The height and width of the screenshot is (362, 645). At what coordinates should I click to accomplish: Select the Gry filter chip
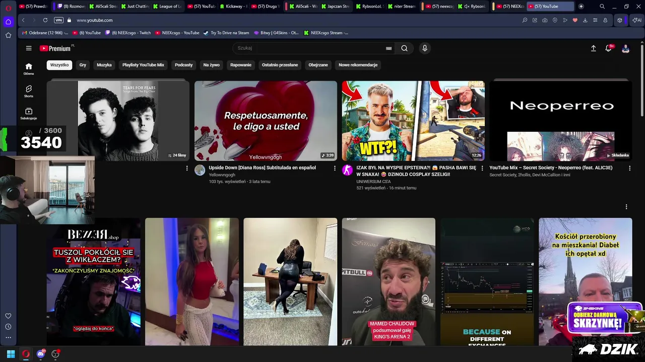pyautogui.click(x=83, y=65)
